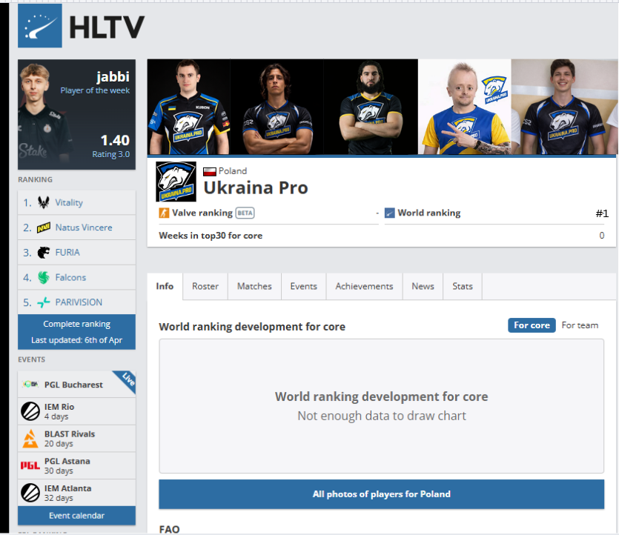Click the PGL Bucharest event name

coord(73,385)
